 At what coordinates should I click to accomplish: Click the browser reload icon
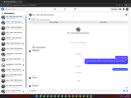[8, 5]
